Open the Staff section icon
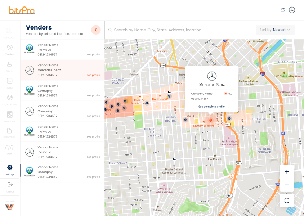Image resolution: width=304 pixels, height=216 pixels. [x=9, y=148]
